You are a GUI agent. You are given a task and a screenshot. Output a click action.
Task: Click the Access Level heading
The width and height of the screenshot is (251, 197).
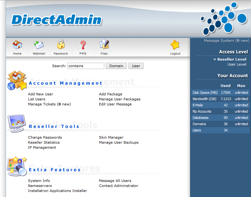tap(233, 52)
